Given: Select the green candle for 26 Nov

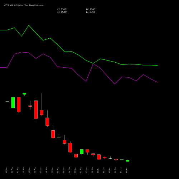Looking at the screenshot, I should [82, 151].
